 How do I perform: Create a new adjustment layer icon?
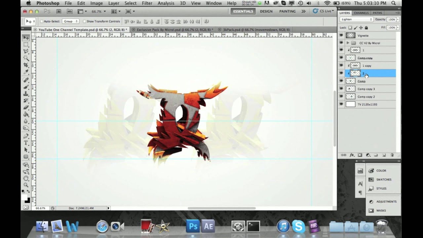tap(368, 155)
